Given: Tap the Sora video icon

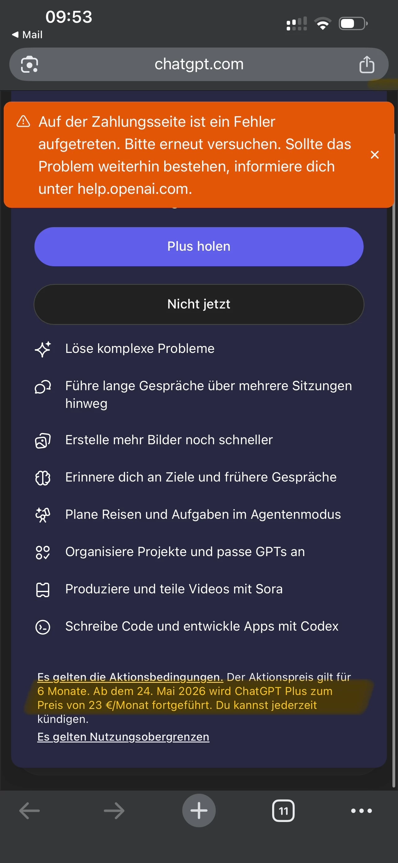Looking at the screenshot, I should [x=43, y=590].
